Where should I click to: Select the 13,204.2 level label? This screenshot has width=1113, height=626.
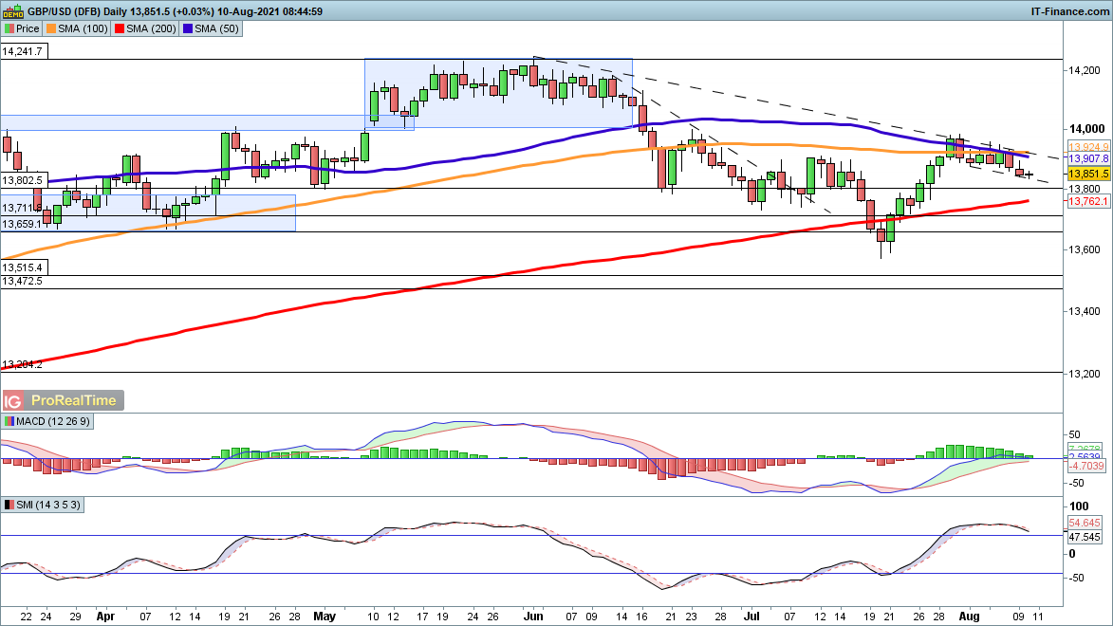[x=23, y=365]
